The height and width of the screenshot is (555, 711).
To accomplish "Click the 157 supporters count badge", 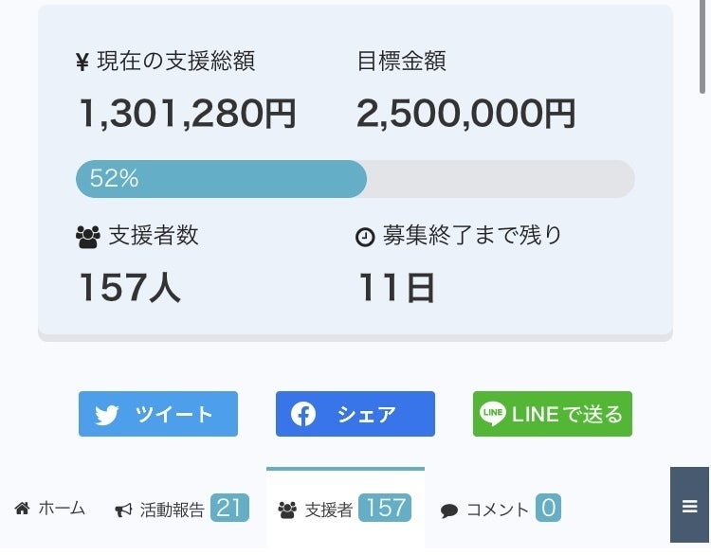I will pos(385,509).
